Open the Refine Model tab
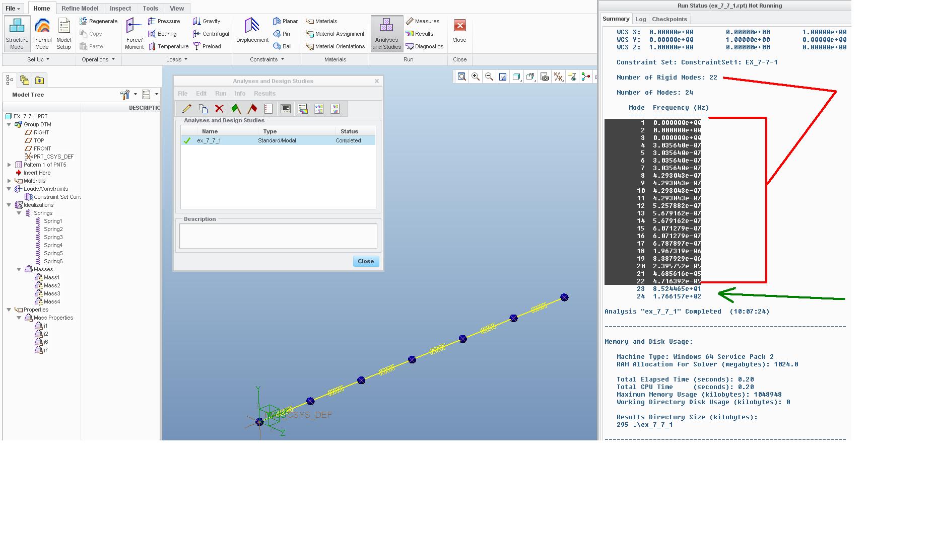The width and height of the screenshot is (936, 535). [x=80, y=9]
